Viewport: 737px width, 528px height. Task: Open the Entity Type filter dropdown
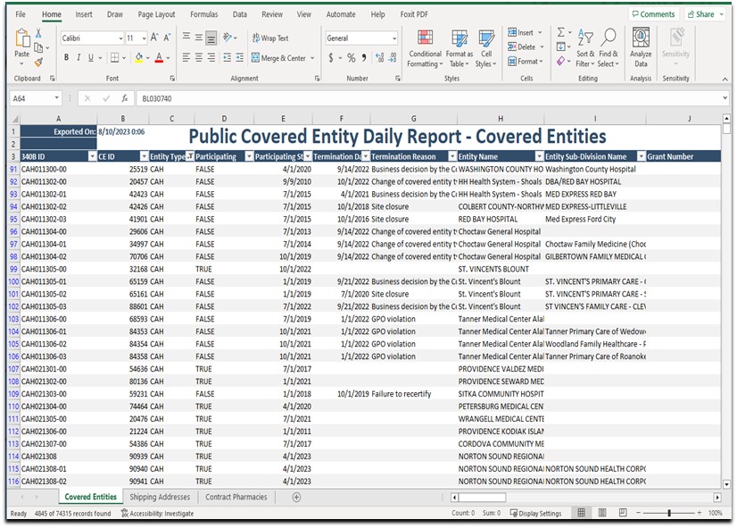(189, 156)
